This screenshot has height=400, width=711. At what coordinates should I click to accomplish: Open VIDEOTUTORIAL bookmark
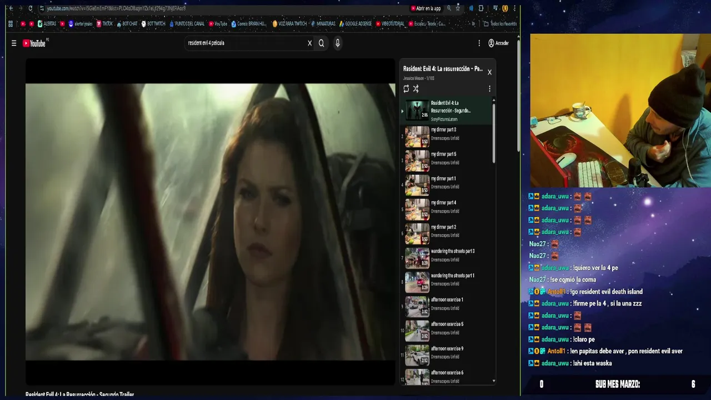pos(390,24)
